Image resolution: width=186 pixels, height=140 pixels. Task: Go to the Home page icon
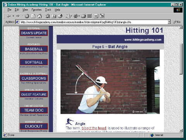39,16
